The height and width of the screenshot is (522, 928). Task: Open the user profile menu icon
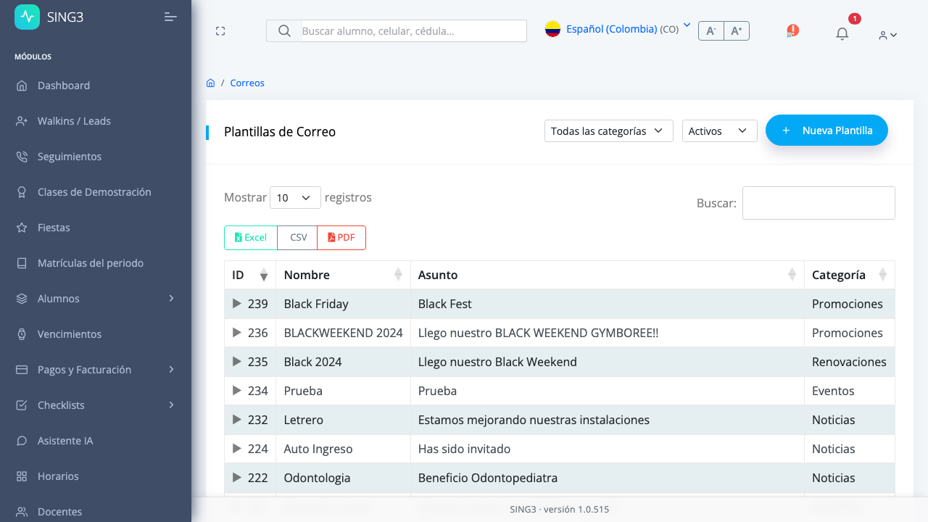tap(888, 35)
